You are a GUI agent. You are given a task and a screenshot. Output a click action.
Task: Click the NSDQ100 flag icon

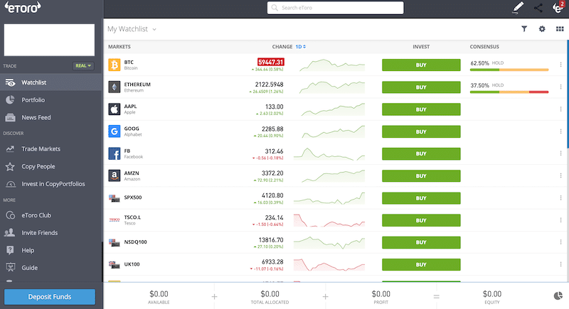[x=115, y=242]
